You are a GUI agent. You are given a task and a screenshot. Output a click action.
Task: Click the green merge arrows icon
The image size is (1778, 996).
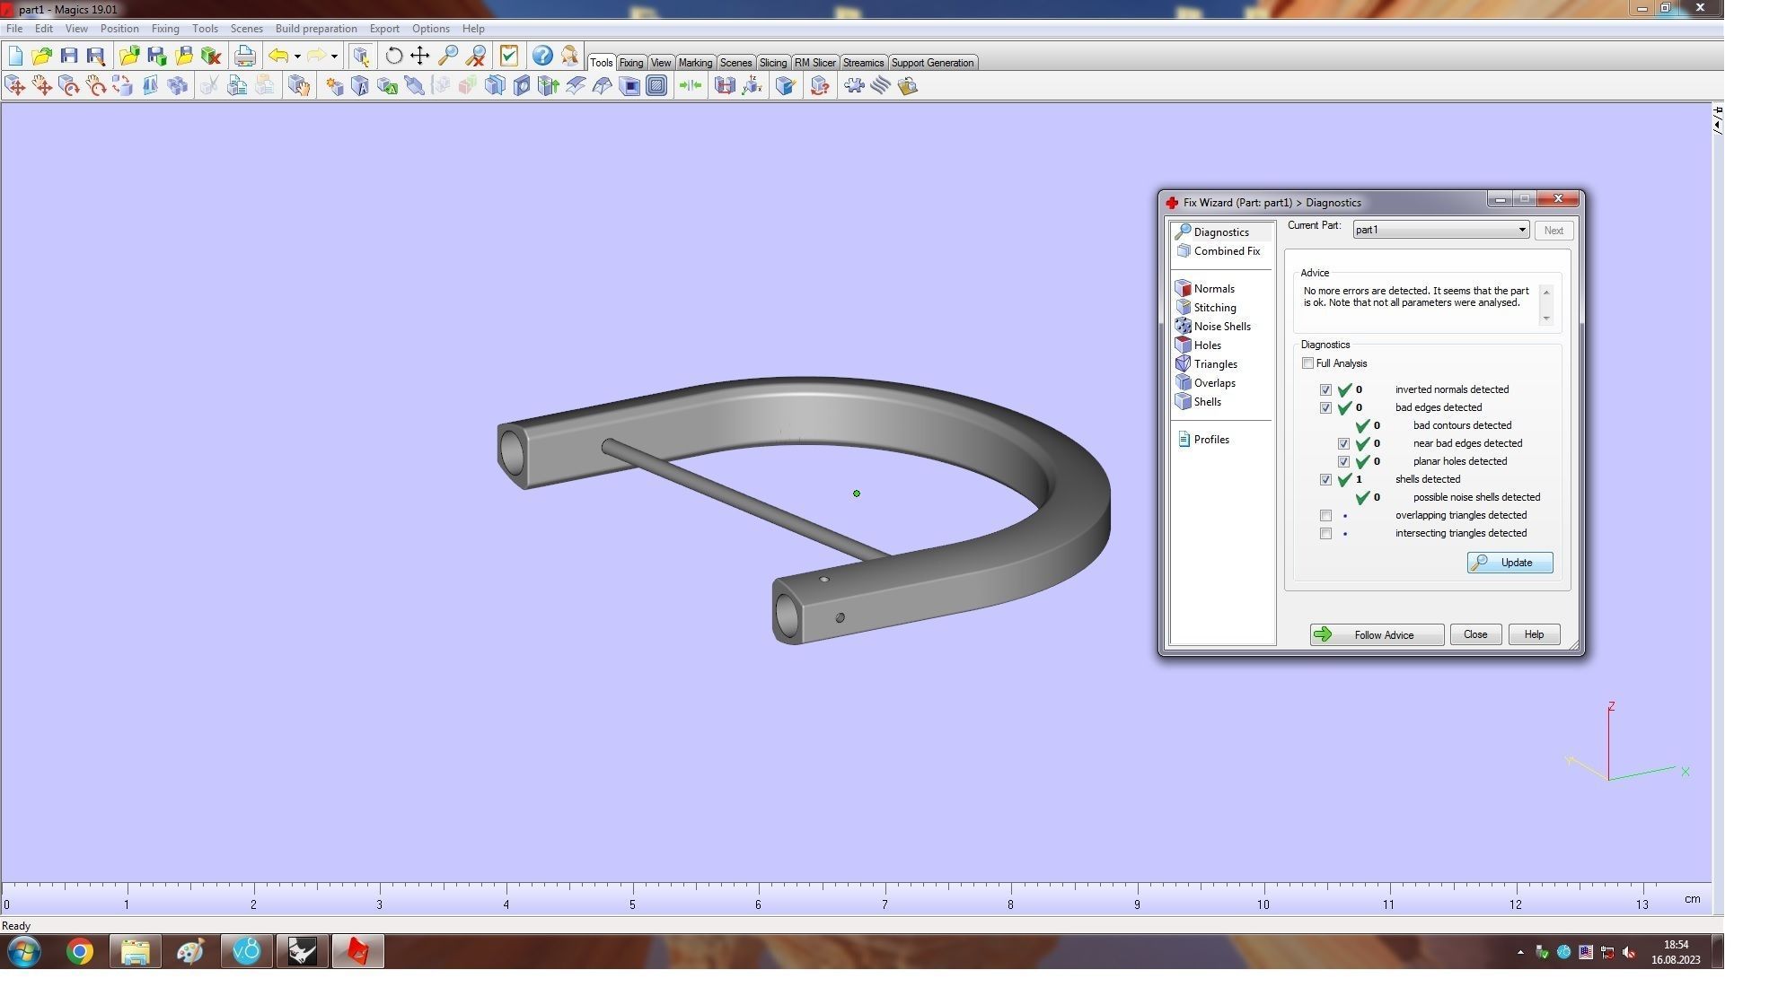[x=691, y=86]
